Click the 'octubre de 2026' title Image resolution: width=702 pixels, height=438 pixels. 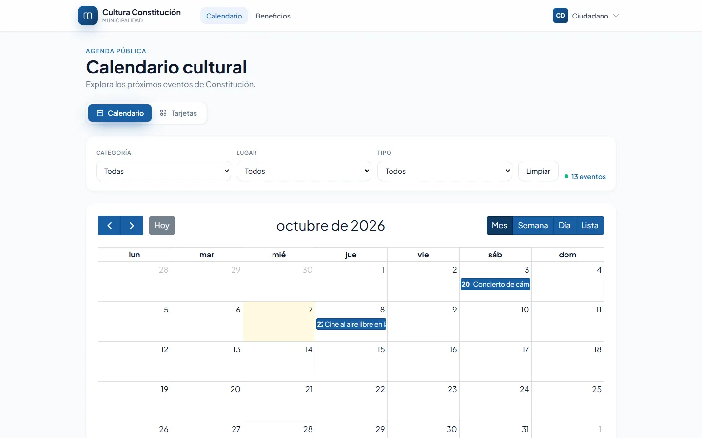coord(331,226)
